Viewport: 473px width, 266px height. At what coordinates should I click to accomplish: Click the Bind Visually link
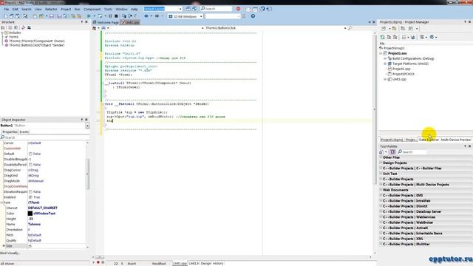click(10, 253)
